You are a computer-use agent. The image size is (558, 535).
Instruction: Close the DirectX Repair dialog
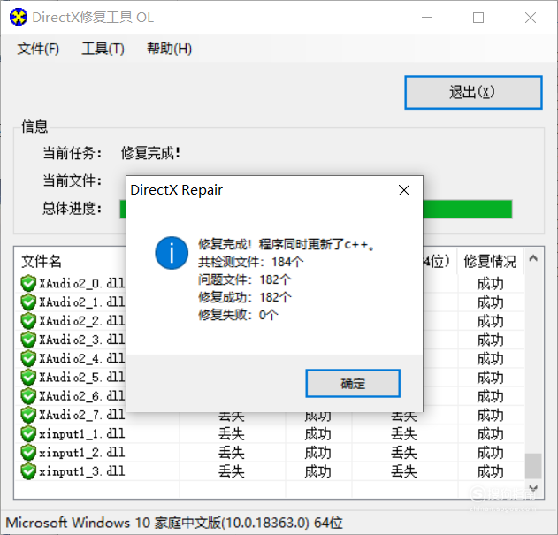(x=404, y=190)
